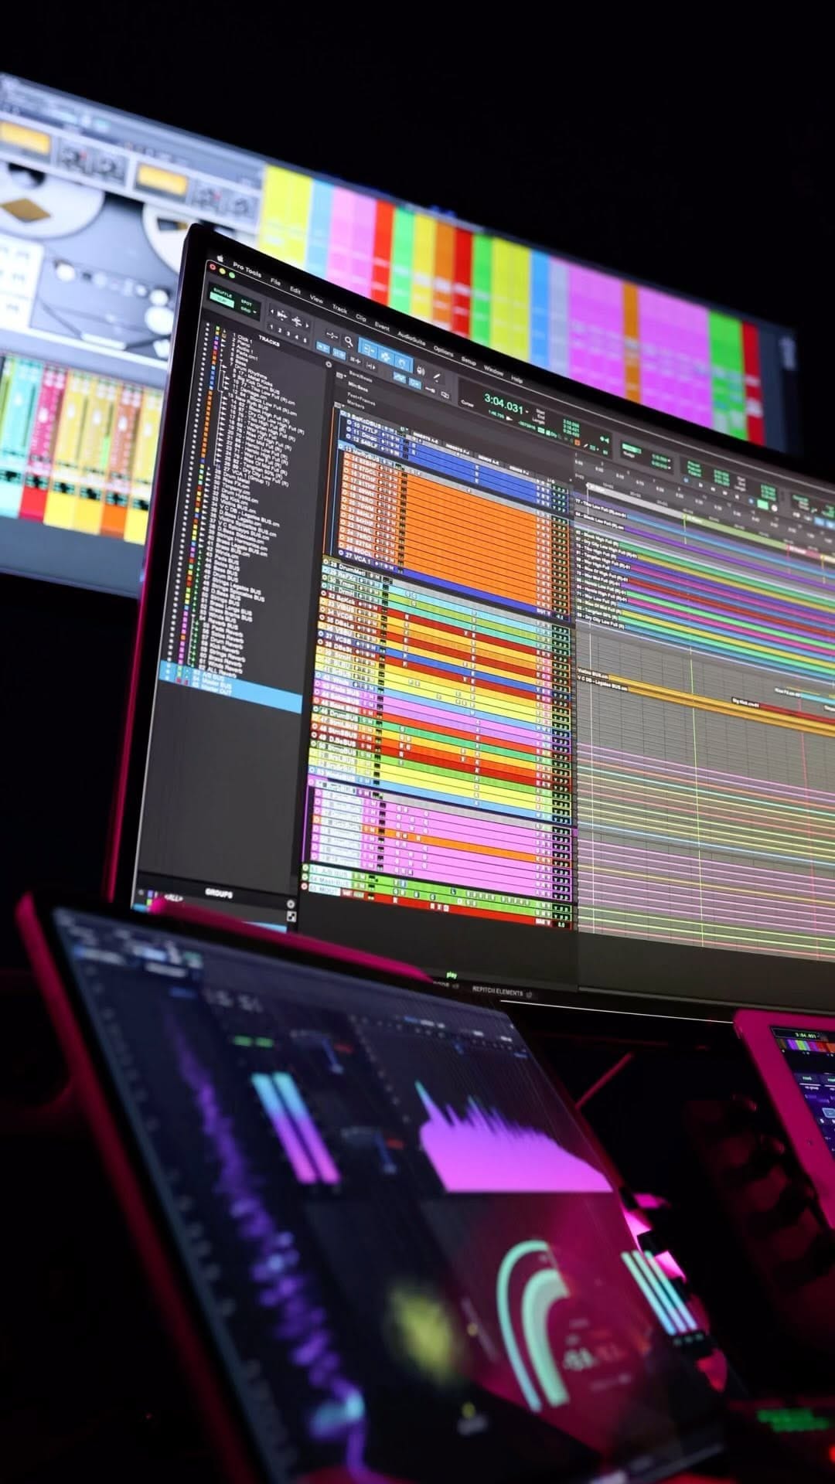This screenshot has width=835, height=1484.
Task: Collapse the NwRyBUS folder track
Action: tap(341, 446)
